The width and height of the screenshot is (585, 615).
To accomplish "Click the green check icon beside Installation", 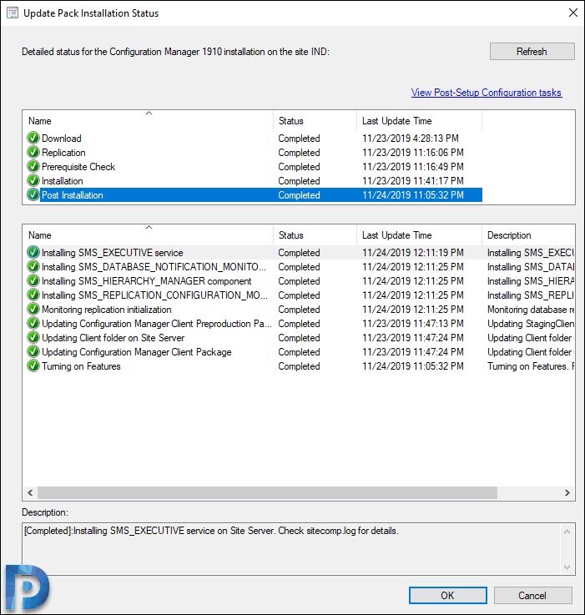I will tap(33, 180).
